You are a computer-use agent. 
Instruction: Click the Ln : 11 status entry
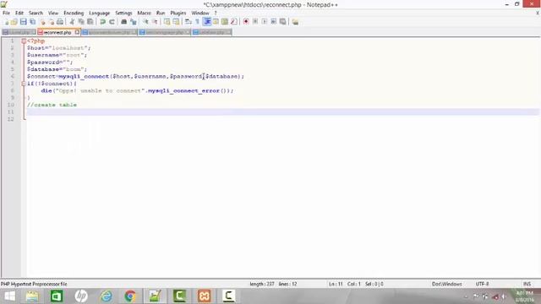[336, 284]
